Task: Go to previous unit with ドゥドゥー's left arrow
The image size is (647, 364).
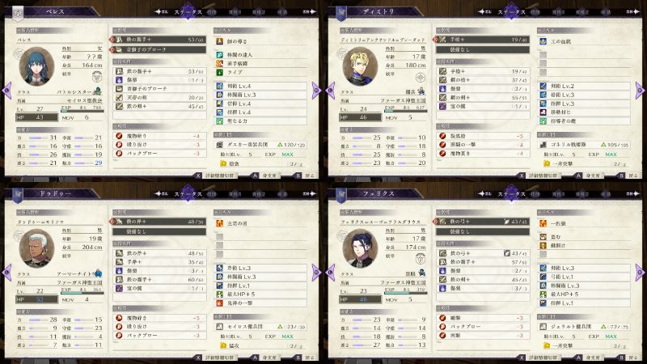Action: [x=7, y=273]
